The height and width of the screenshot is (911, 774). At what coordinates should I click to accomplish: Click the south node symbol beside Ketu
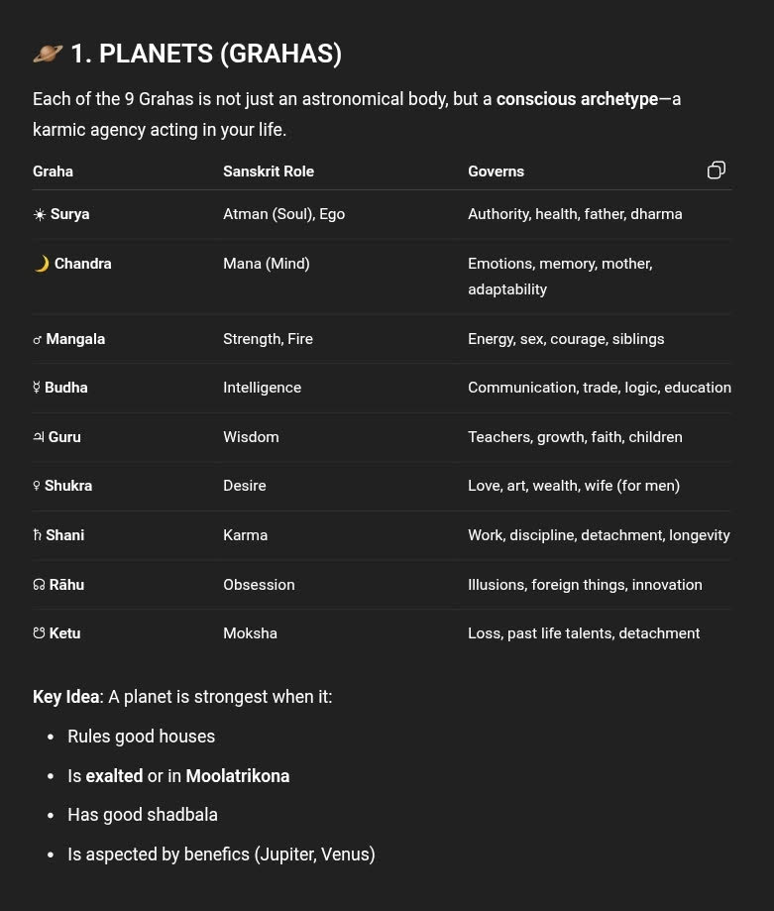39,633
